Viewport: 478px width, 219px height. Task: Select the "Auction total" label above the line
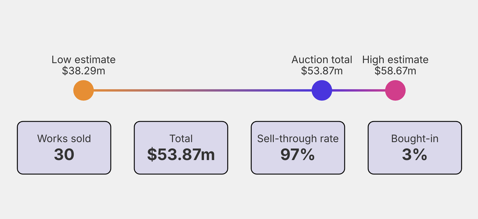coord(322,60)
